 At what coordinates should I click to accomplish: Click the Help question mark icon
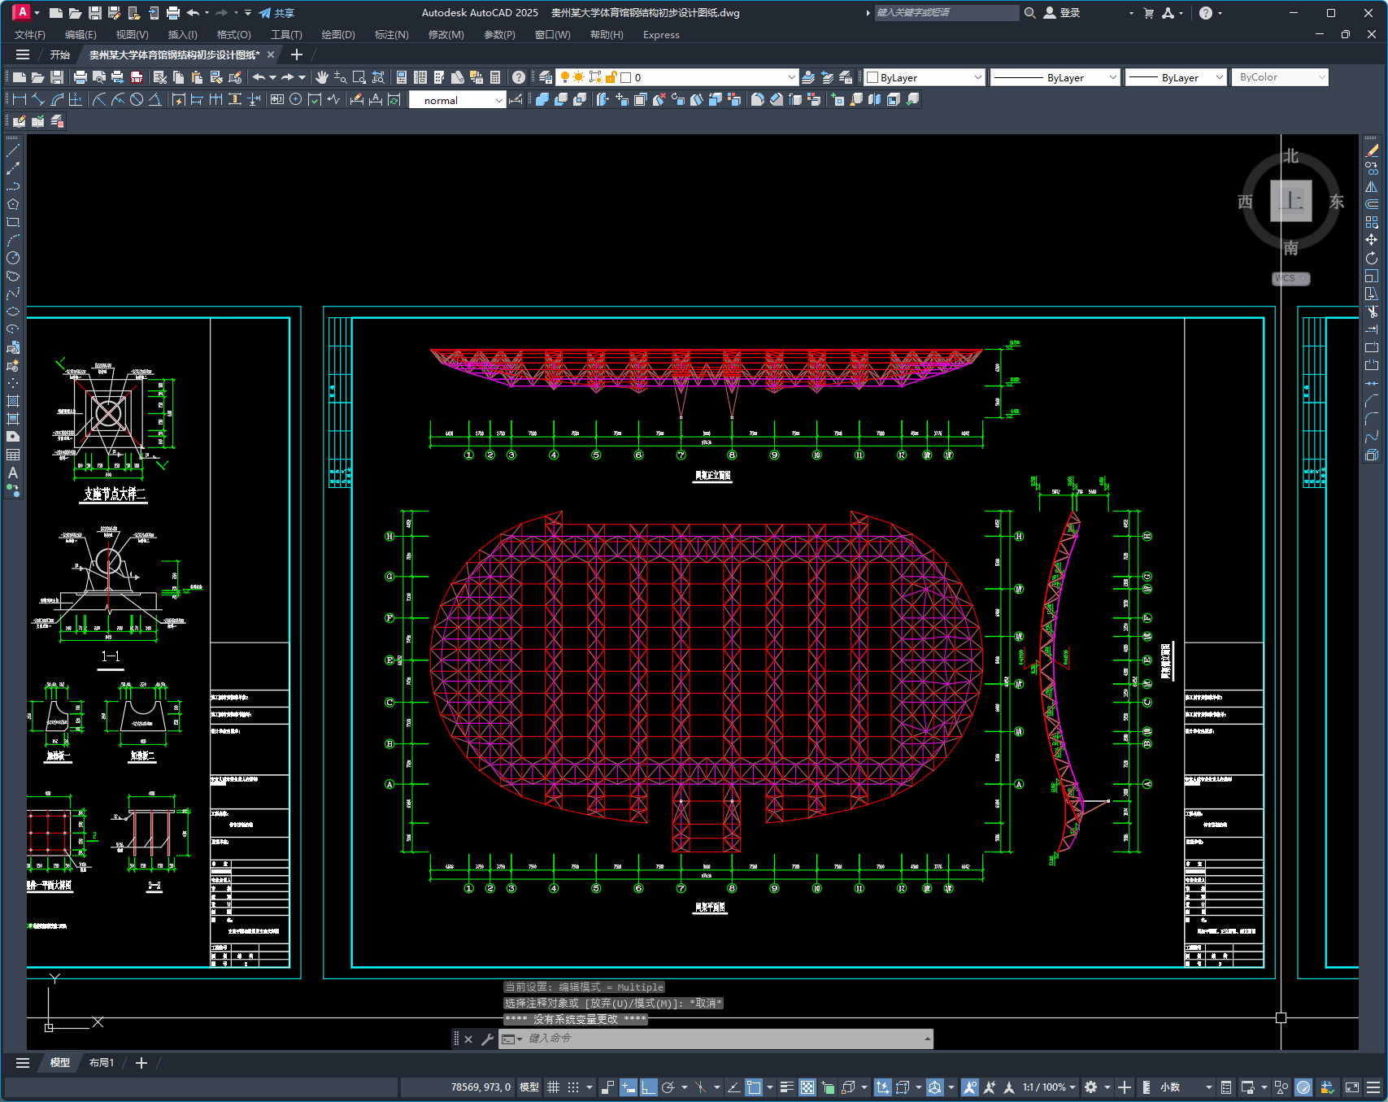coord(519,77)
